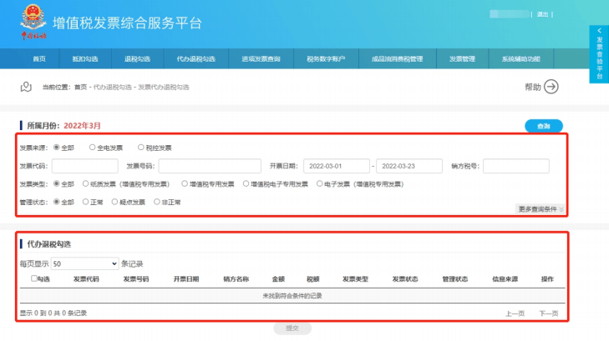This screenshot has width=609, height=341.
Task: Go to 税务数字账户 menu item
Action: coord(326,59)
